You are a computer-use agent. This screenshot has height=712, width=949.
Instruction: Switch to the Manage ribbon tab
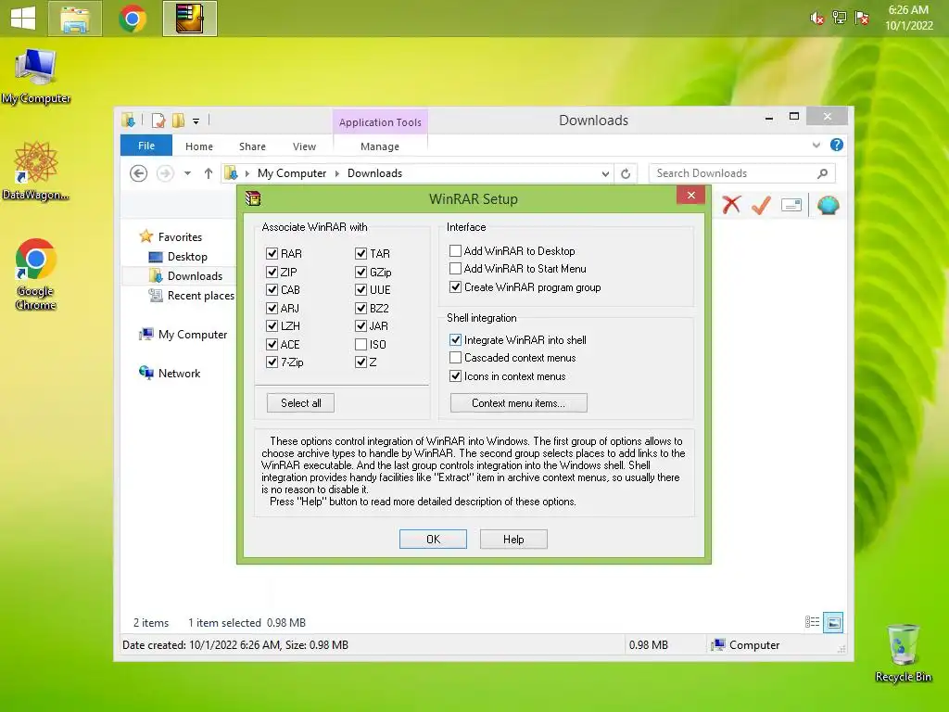click(380, 146)
